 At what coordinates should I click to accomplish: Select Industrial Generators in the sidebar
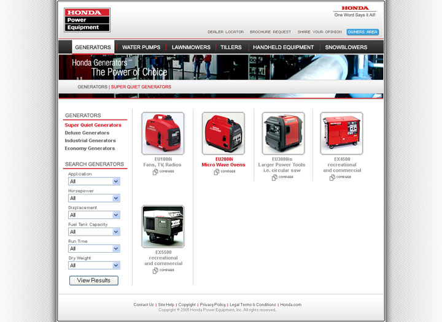pos(90,140)
